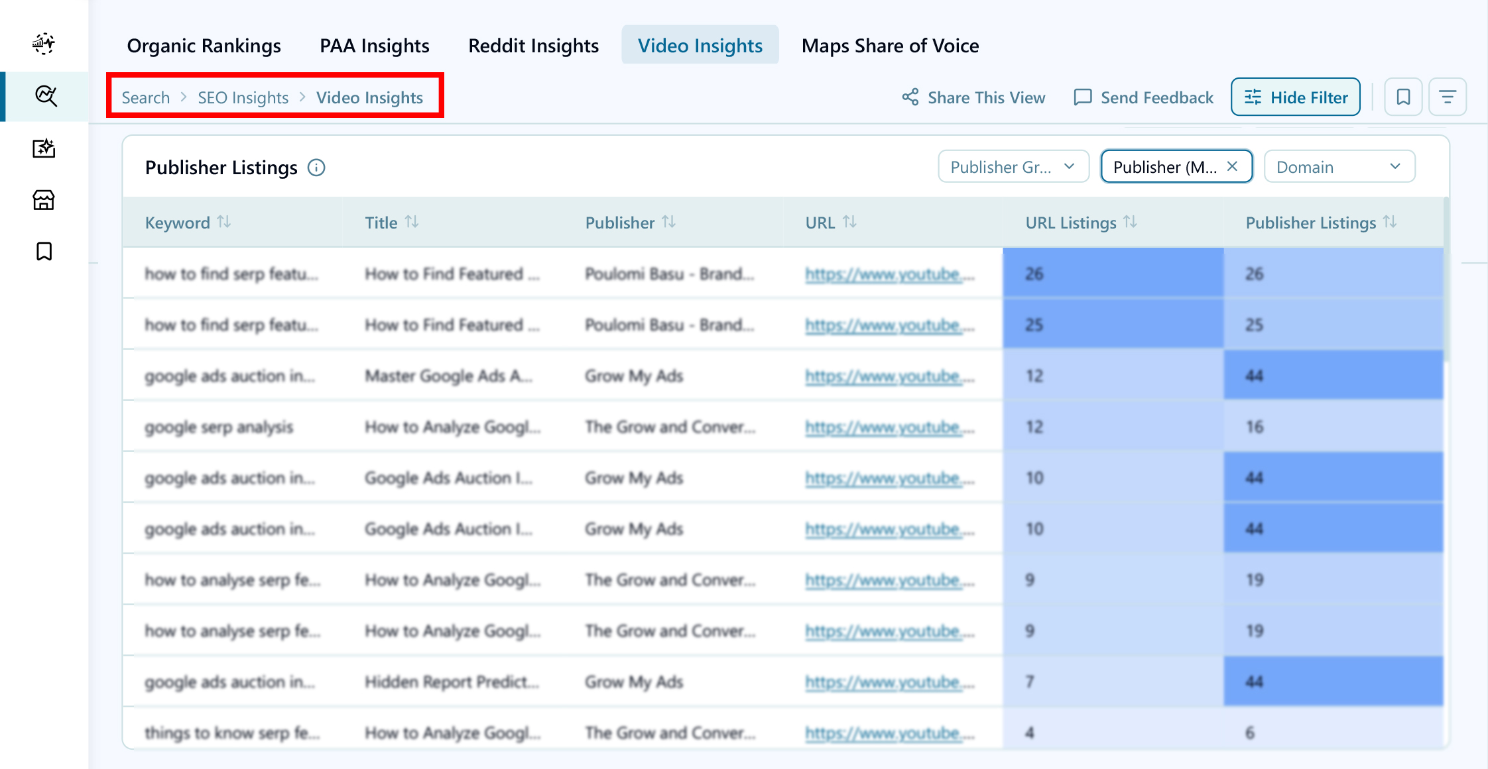The height and width of the screenshot is (769, 1488).
Task: Click keyword cell 'things to know serp fe...'
Action: [232, 733]
